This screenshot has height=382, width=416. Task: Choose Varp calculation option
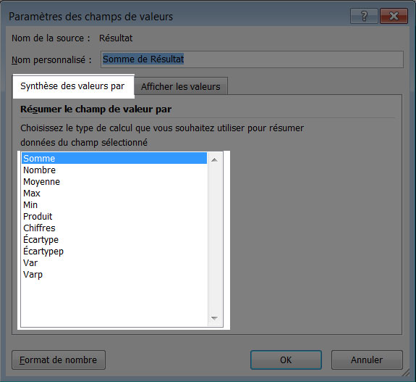coord(114,274)
